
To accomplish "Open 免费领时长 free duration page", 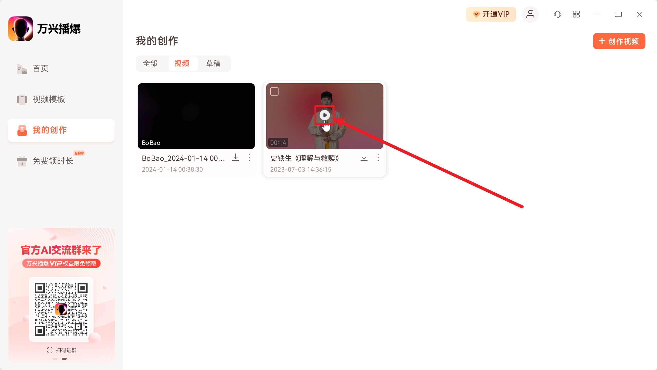I will click(x=61, y=161).
